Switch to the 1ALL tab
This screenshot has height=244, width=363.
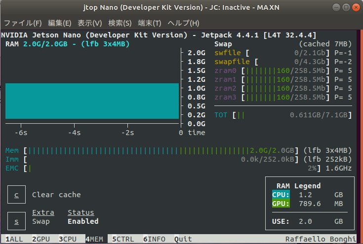pos(14,239)
